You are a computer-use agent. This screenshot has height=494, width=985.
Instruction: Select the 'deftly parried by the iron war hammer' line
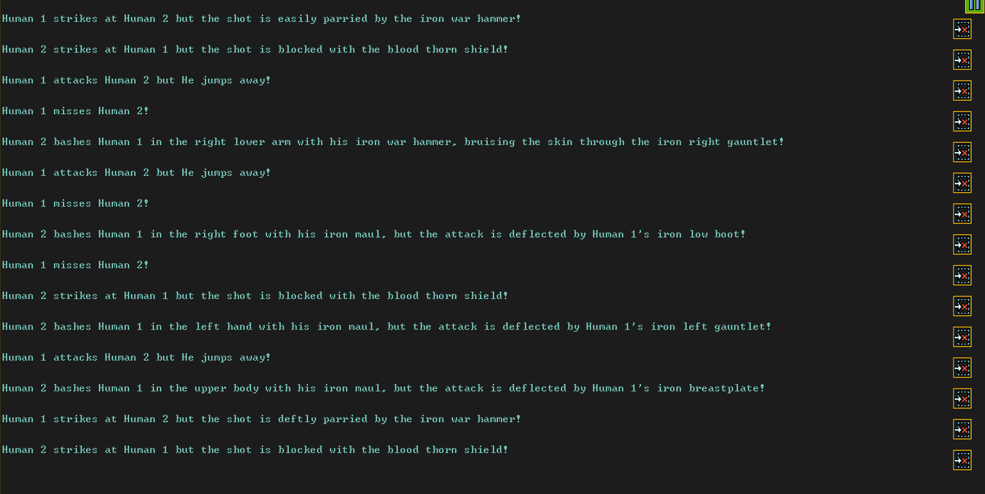(x=261, y=419)
